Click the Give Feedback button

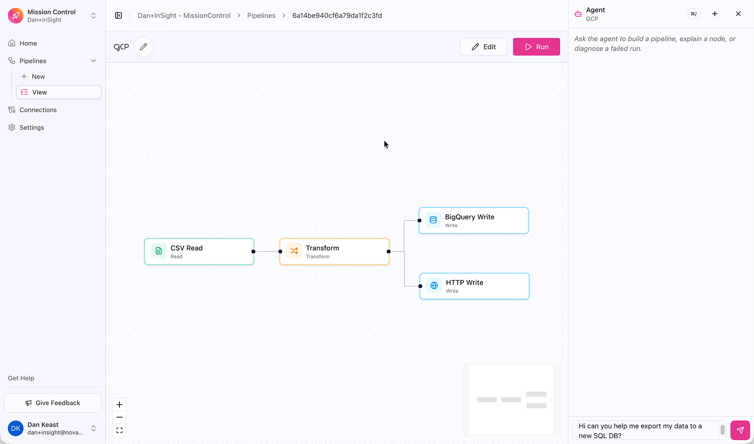click(x=53, y=403)
